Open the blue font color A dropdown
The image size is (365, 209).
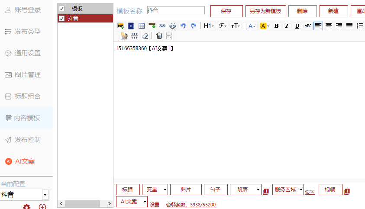[x=252, y=26]
